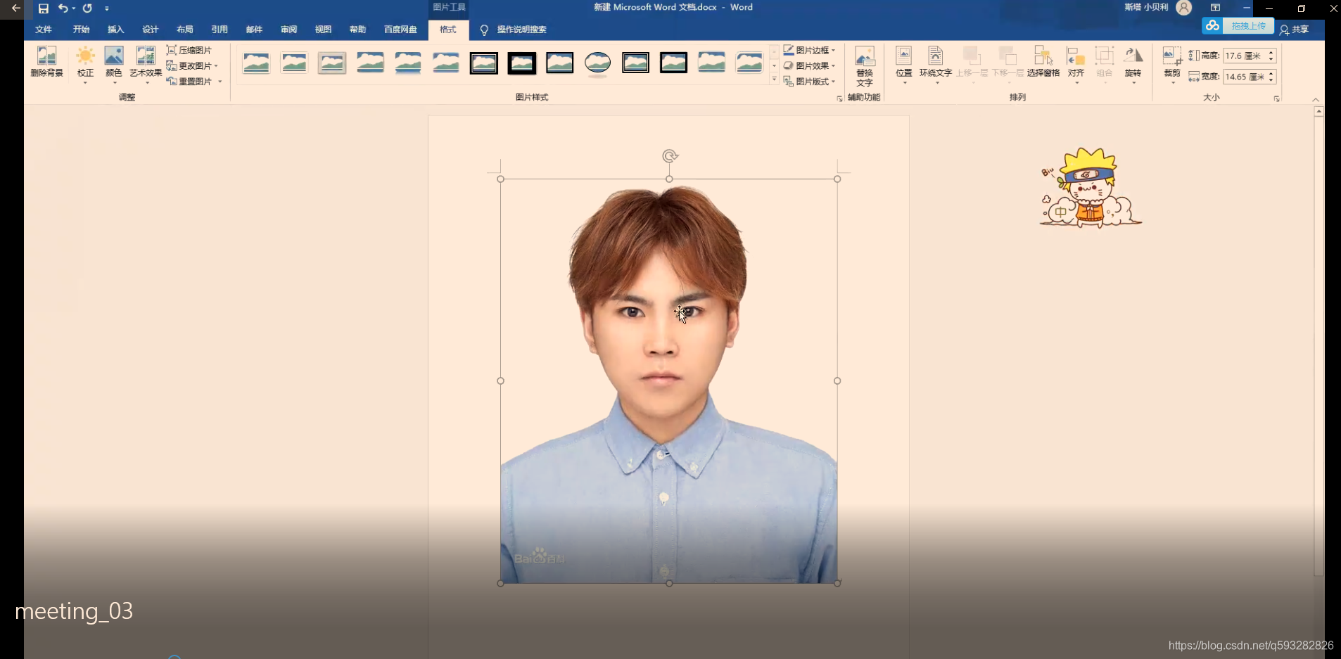This screenshot has height=659, width=1341.
Task: Switch to the View (视图) tab
Action: (x=323, y=30)
